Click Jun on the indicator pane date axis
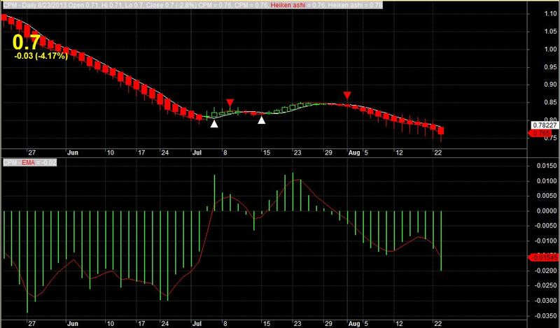Viewport: 560px width, 328px height. (73, 323)
